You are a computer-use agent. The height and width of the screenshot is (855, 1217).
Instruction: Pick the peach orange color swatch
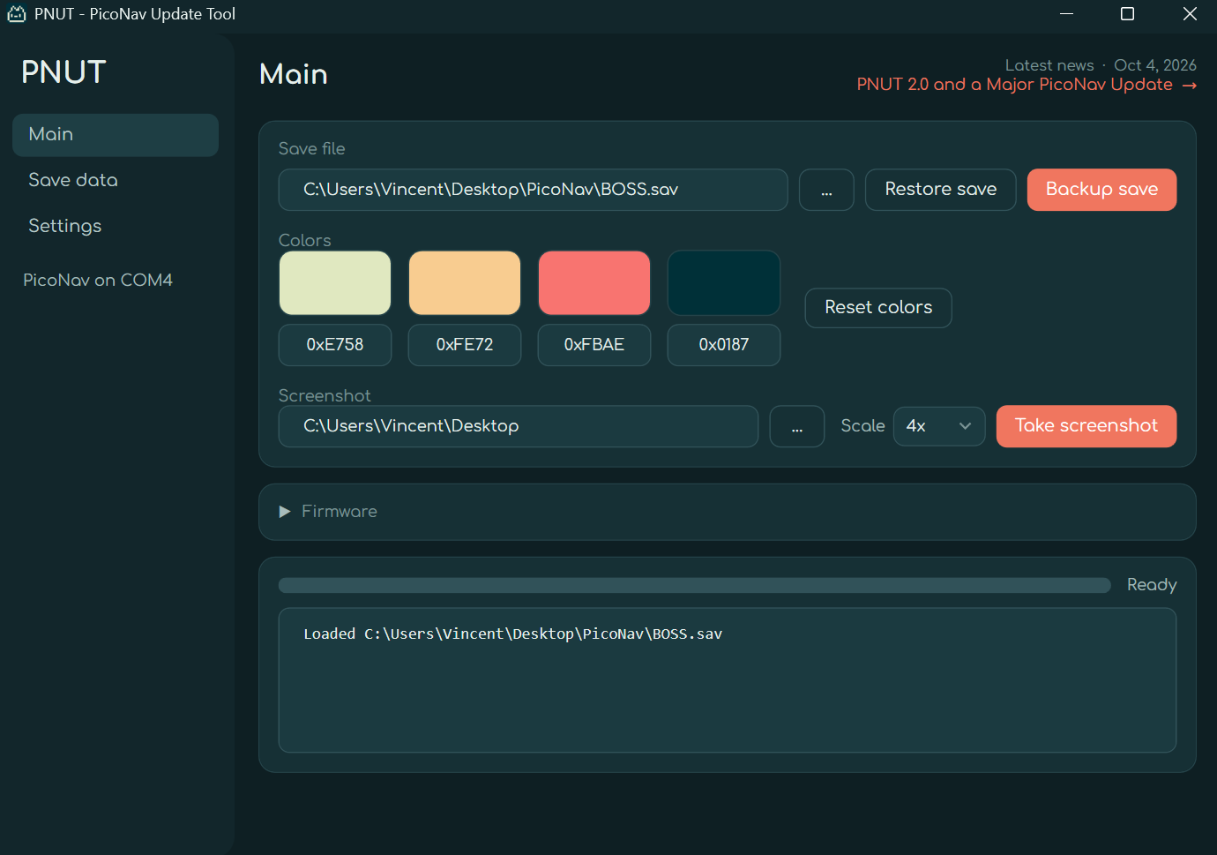click(465, 283)
